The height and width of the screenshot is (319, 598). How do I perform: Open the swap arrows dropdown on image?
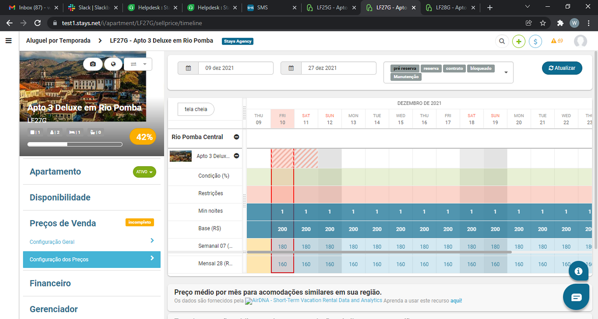(x=138, y=64)
